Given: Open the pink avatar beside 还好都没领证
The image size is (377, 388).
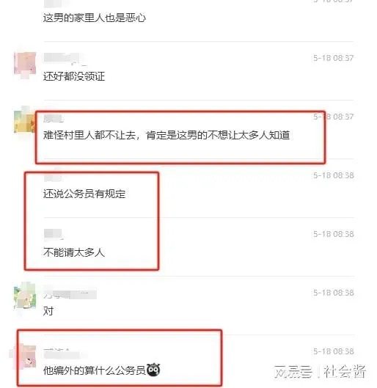Looking at the screenshot, I should pyautogui.click(x=25, y=65).
